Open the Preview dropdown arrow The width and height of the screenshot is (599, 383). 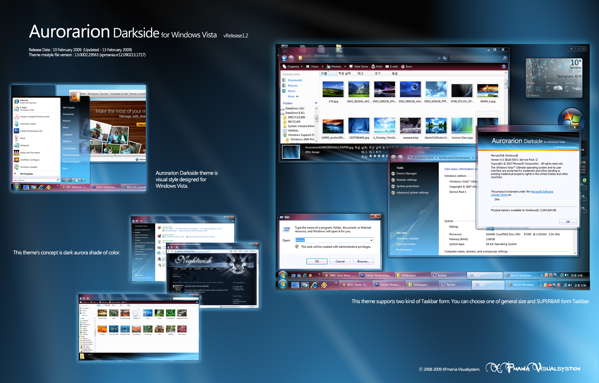pos(345,66)
